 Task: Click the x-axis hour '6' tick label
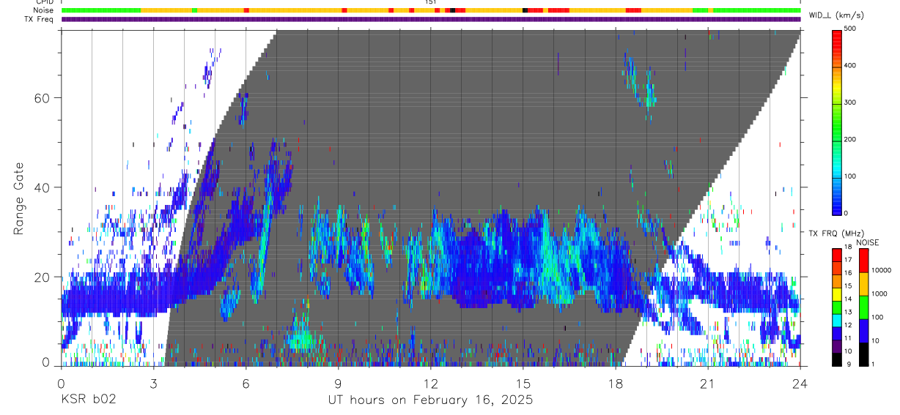tap(246, 383)
